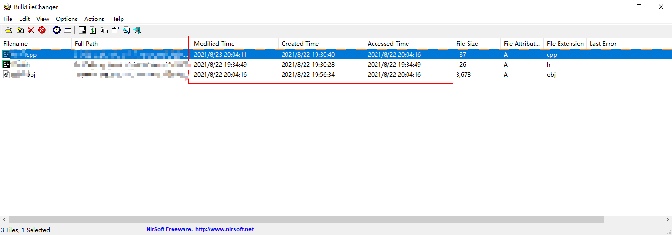
Task: Click the Find magnifier icon
Action: point(126,30)
